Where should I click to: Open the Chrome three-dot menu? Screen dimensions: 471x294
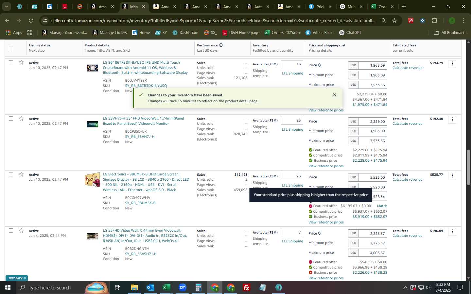463,21
